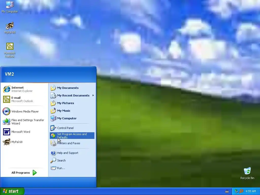260x195 pixels.
Task: Click the VM2 user name header
Action: tap(9, 74)
